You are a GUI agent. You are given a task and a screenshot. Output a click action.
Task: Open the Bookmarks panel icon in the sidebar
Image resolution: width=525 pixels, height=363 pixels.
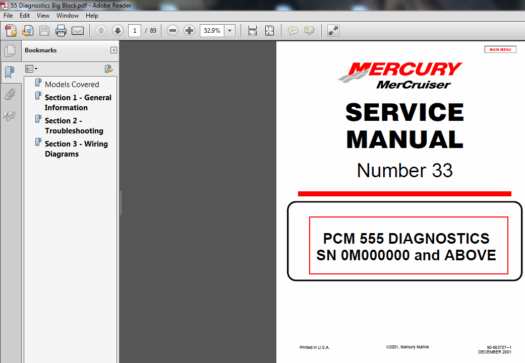tap(10, 72)
